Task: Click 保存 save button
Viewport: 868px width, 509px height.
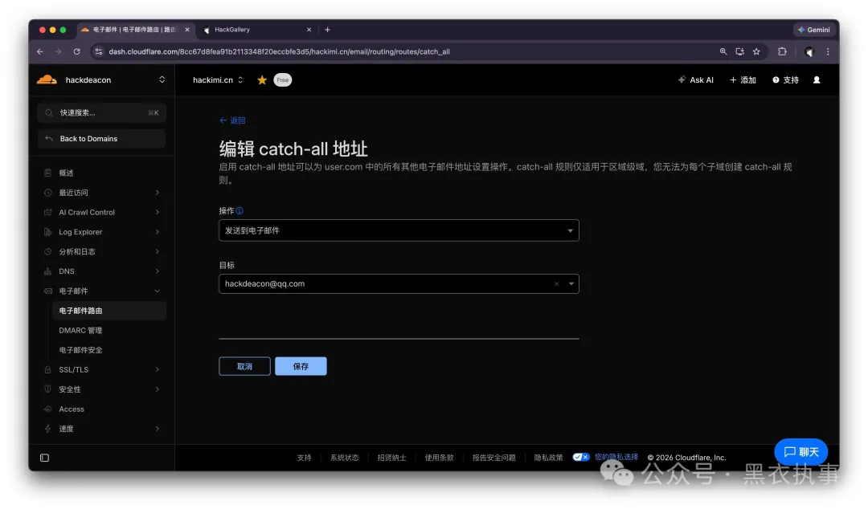Action: point(301,366)
